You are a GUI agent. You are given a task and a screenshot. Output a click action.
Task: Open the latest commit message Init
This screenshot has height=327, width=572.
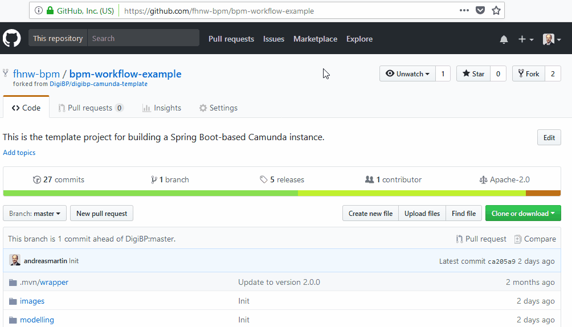tap(73, 261)
